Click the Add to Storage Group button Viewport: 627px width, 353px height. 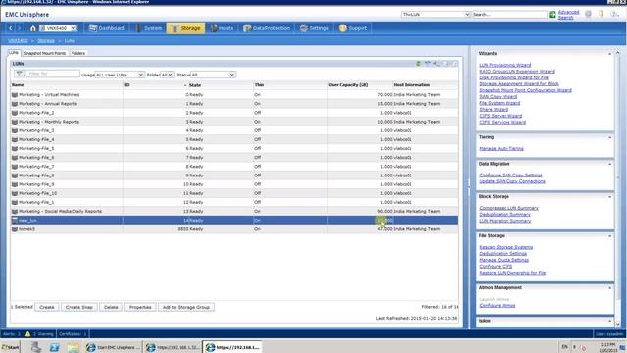point(186,307)
